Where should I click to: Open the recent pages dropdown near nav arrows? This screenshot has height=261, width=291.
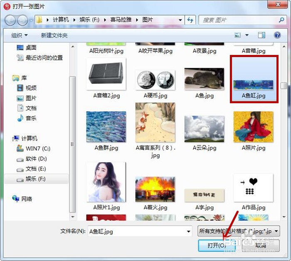pos(31,20)
